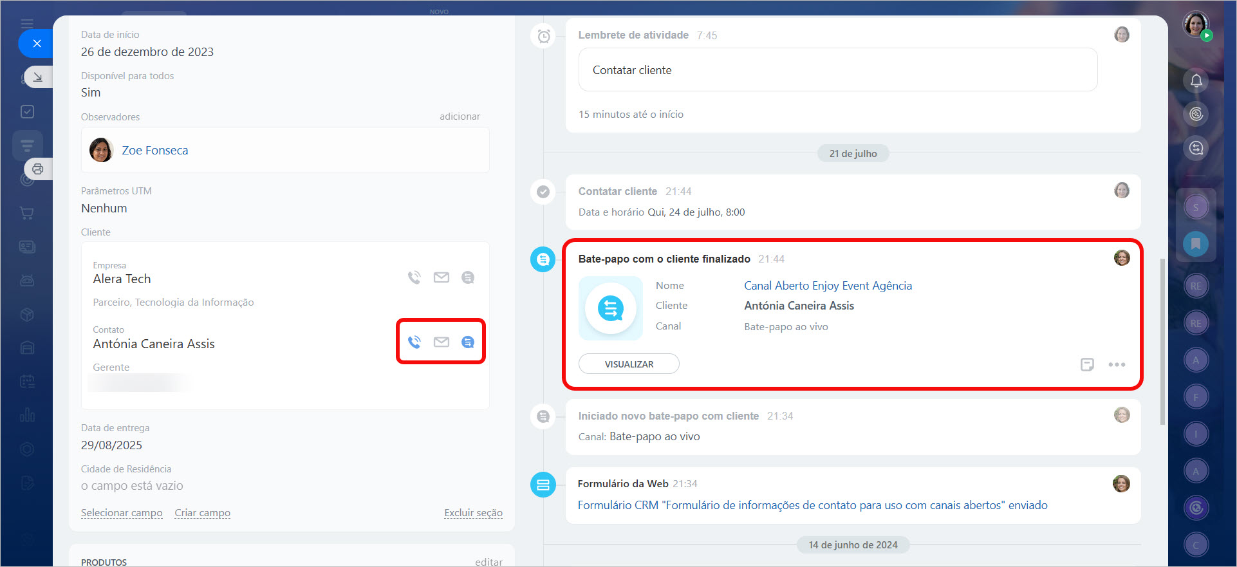Click Zoe Fonseca's observer photo

101,150
